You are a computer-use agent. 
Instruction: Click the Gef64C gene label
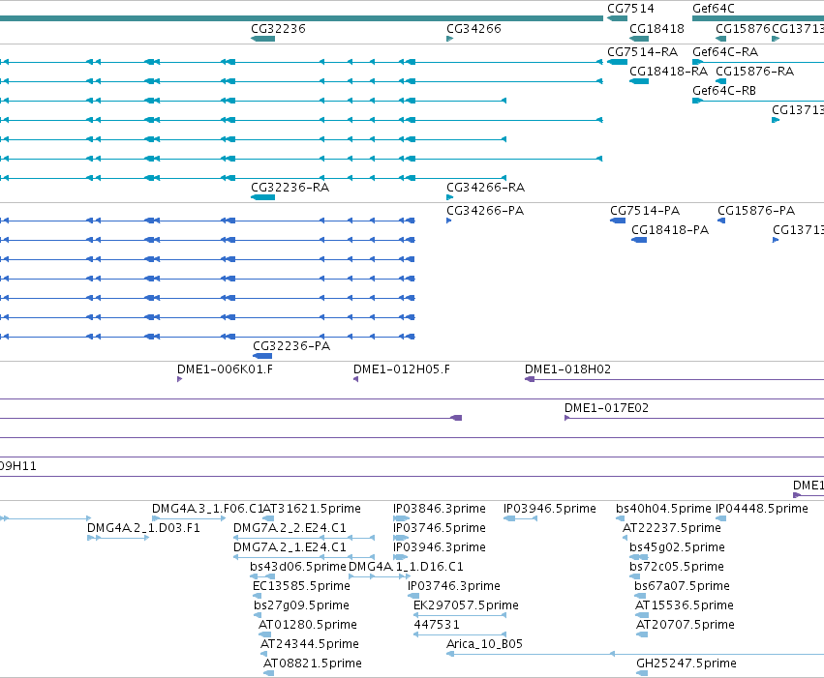coord(713,9)
